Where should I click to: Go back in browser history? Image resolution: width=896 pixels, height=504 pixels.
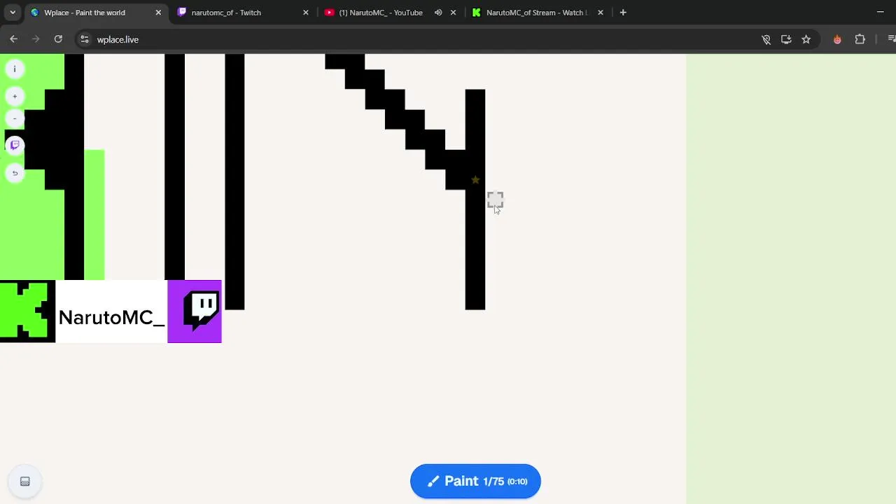pos(14,40)
